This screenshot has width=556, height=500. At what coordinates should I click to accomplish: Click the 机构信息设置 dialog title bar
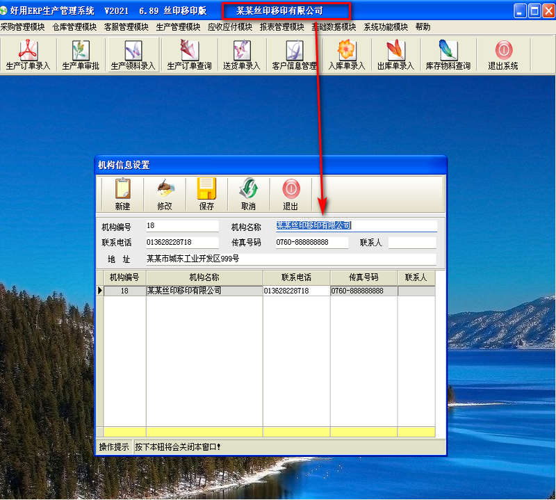[x=271, y=165]
